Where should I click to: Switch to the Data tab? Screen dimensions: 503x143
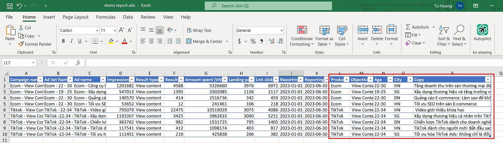(x=128, y=17)
